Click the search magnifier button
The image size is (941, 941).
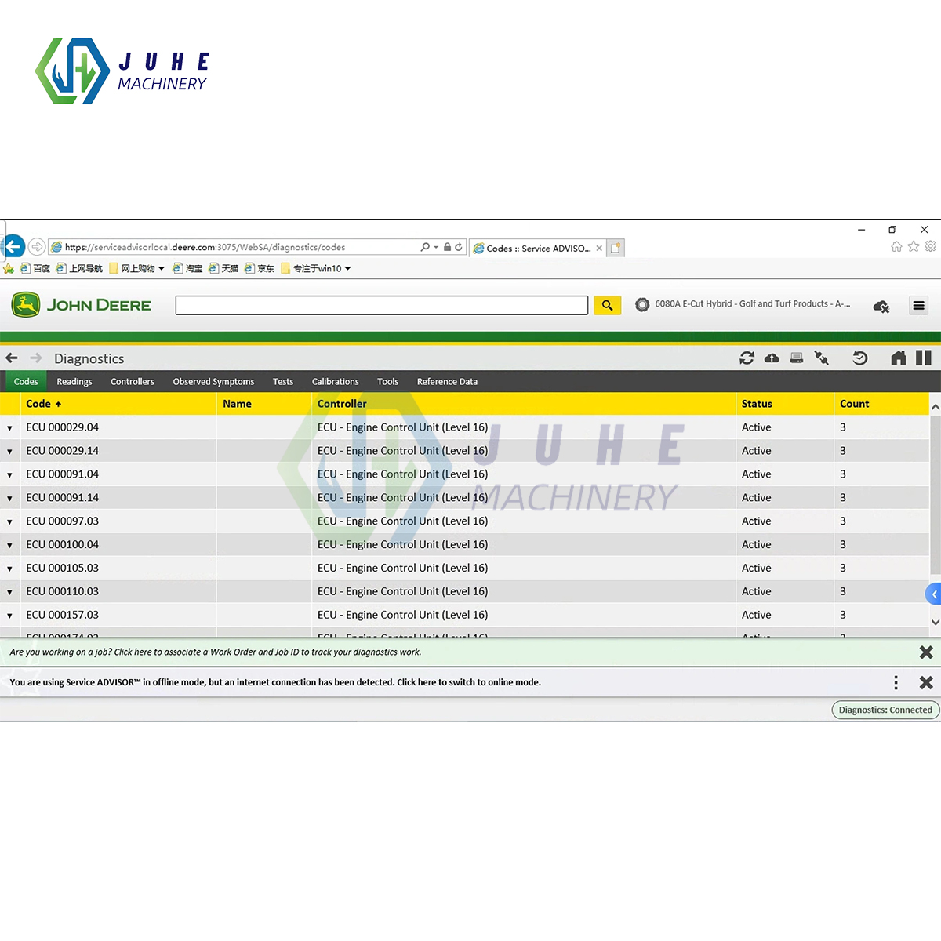pos(607,305)
